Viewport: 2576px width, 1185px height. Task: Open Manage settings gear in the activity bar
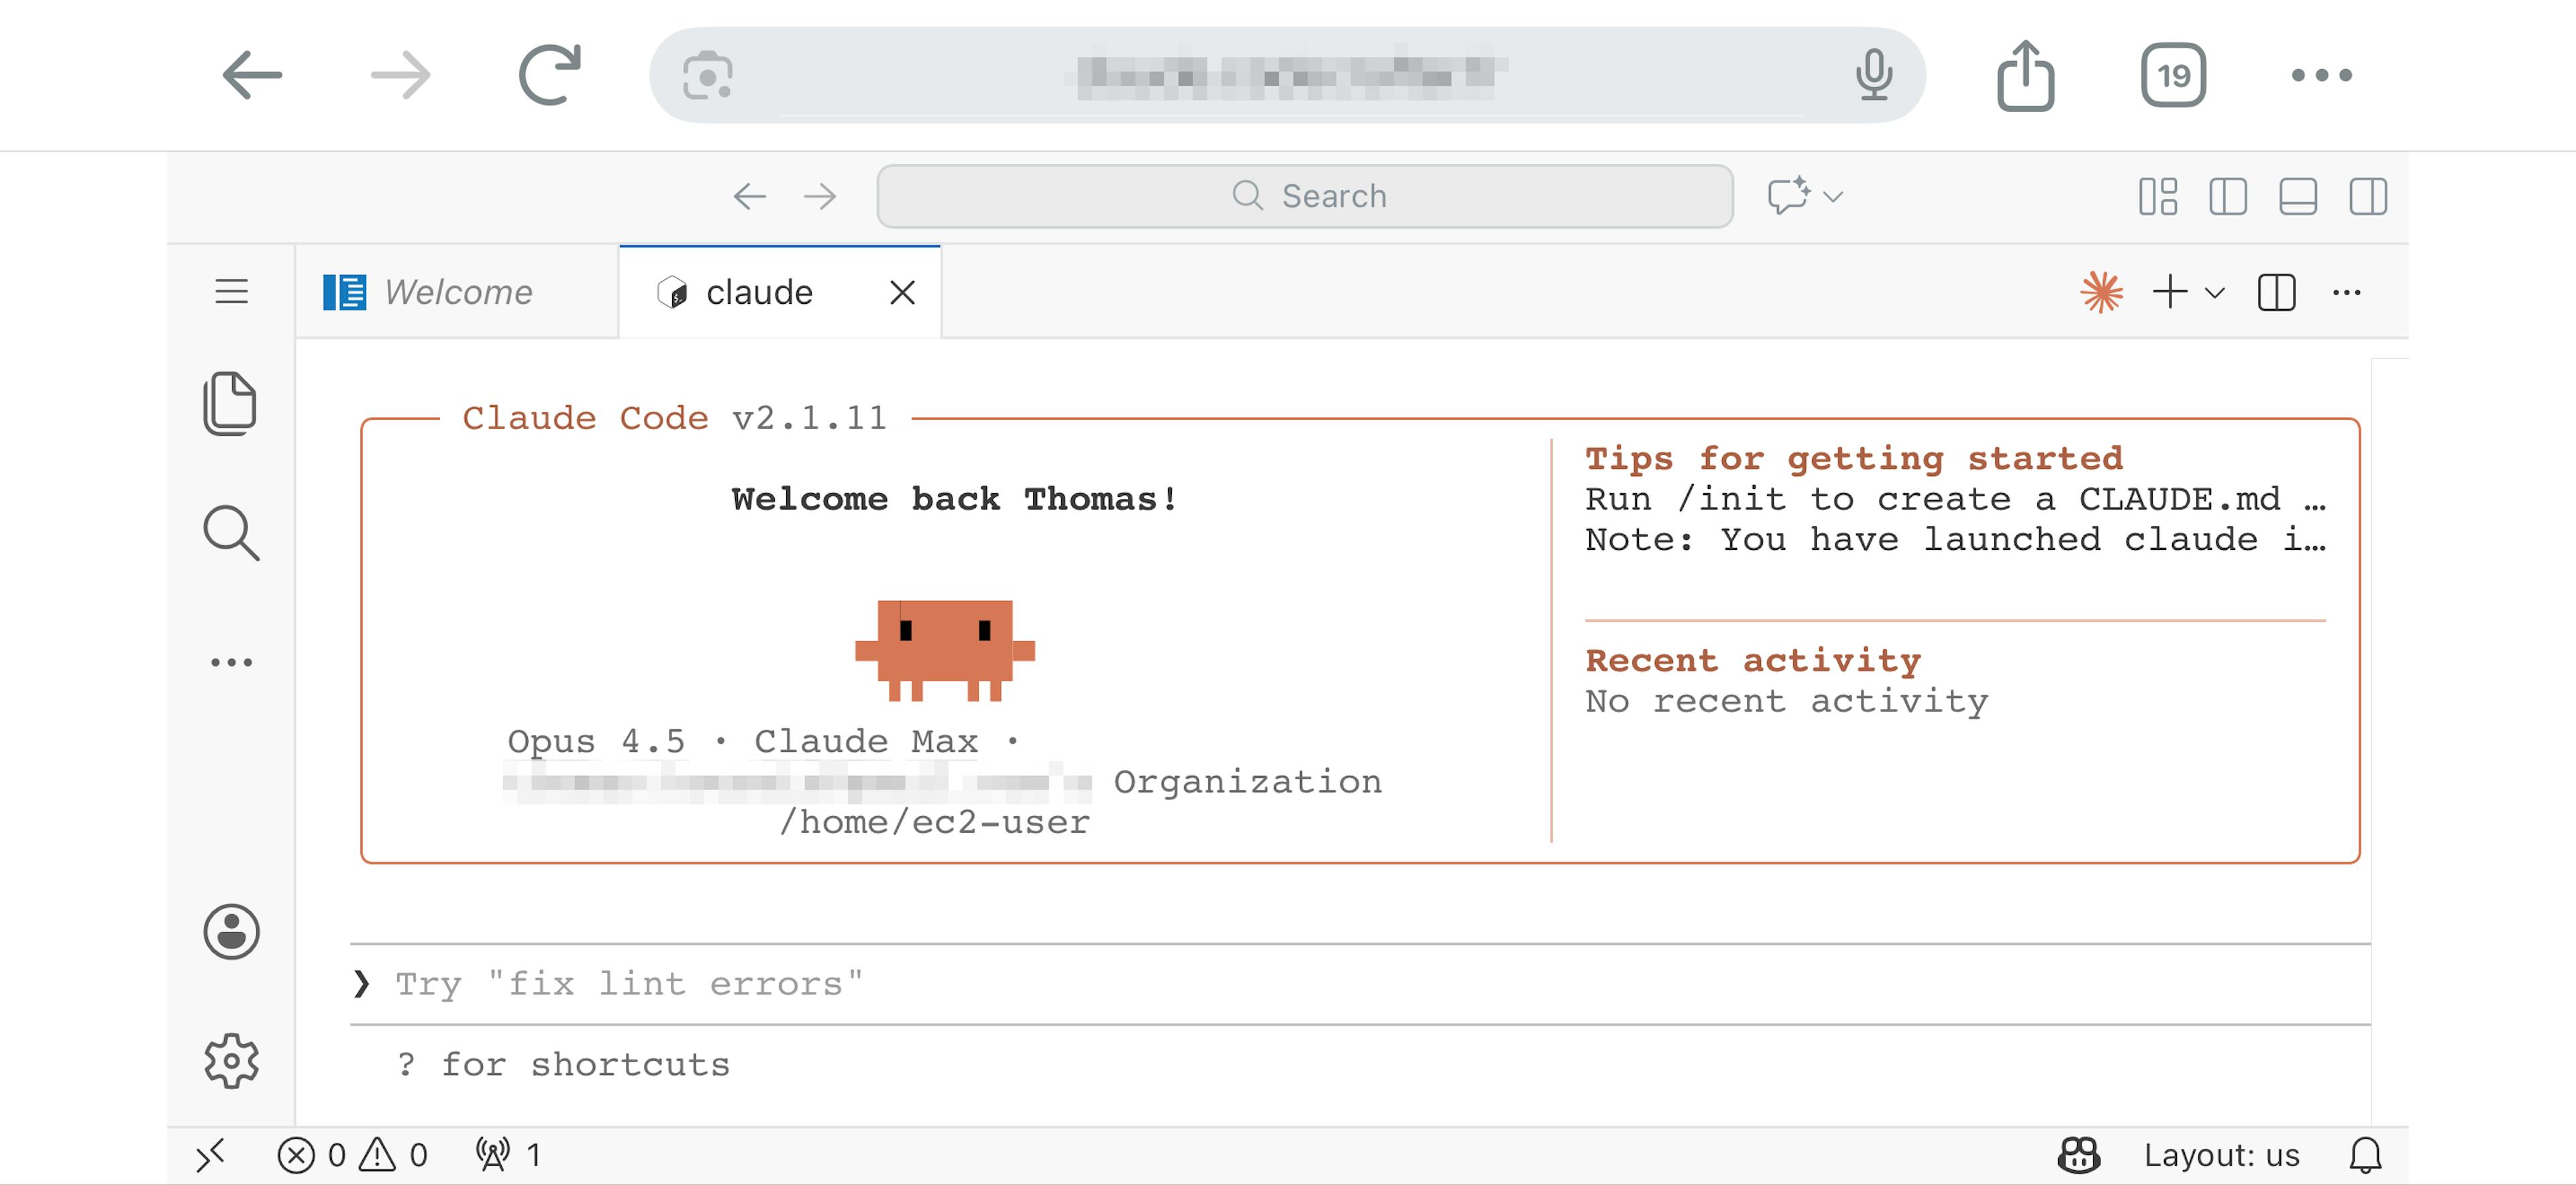[231, 1061]
